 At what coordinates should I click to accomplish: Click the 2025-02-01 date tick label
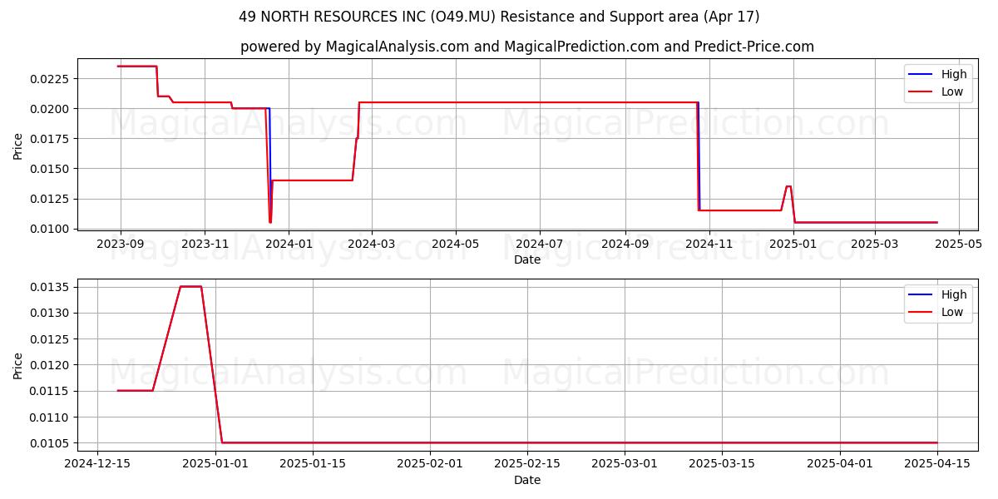[x=430, y=464]
